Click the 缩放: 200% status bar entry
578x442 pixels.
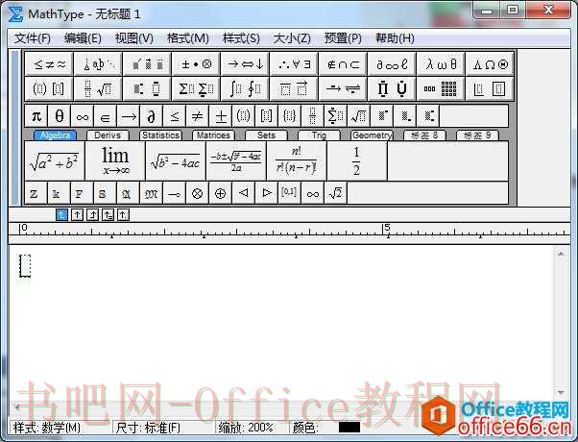point(246,428)
